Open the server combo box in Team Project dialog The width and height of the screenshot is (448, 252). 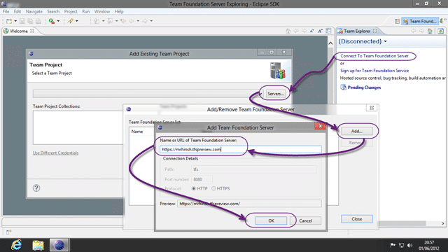(x=148, y=94)
